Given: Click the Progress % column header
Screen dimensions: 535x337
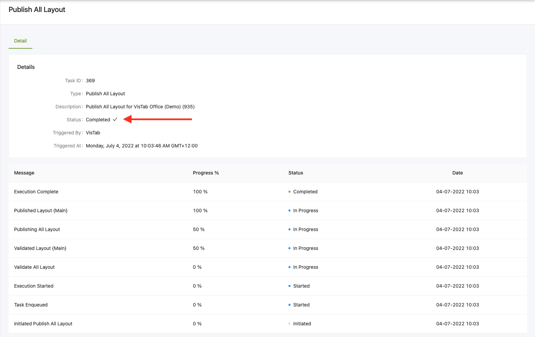Looking at the screenshot, I should click(206, 173).
